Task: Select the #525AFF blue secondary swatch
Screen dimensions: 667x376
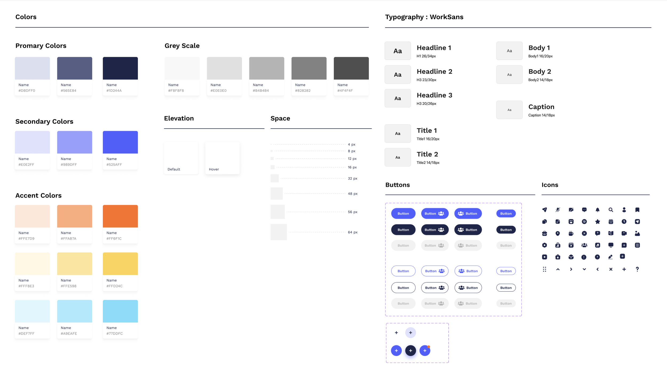Action: click(120, 142)
